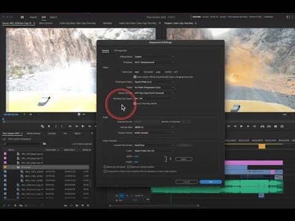
Task: Select the pink clip on the timeline
Action: click(x=254, y=163)
